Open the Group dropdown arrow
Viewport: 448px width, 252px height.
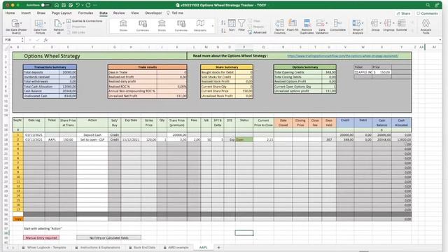[x=381, y=23]
